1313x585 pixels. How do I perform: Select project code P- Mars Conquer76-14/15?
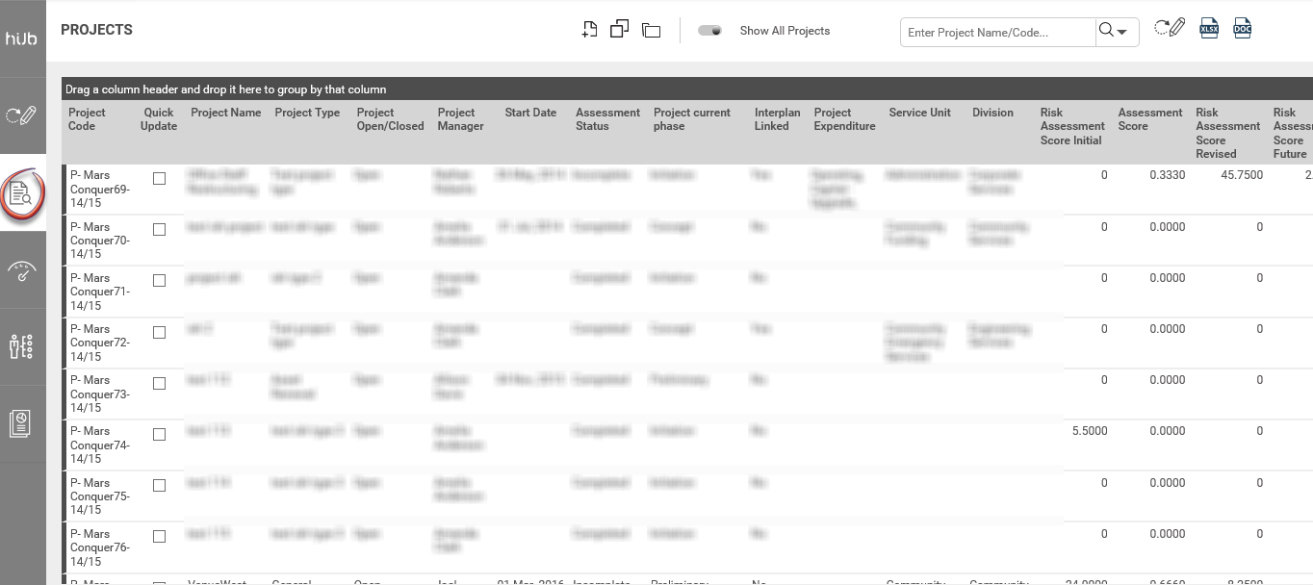tap(99, 547)
